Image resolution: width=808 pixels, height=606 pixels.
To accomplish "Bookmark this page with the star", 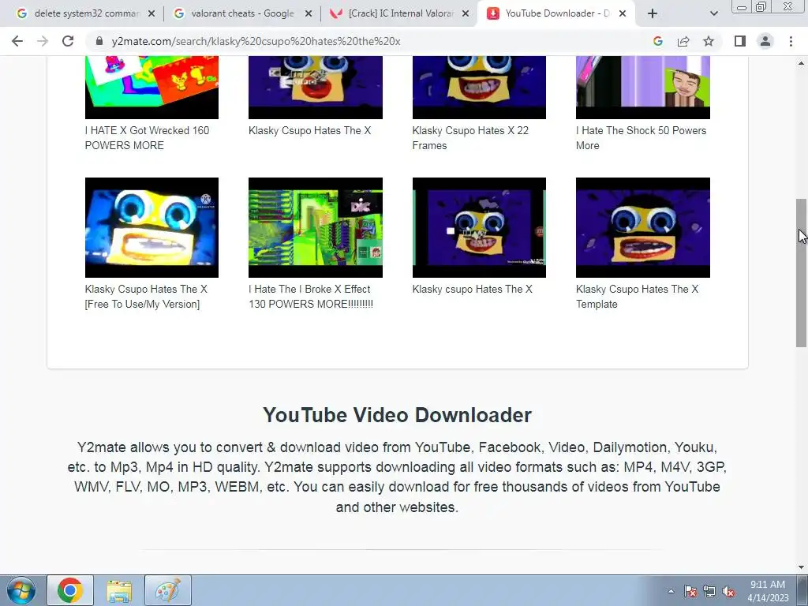I will 709,41.
